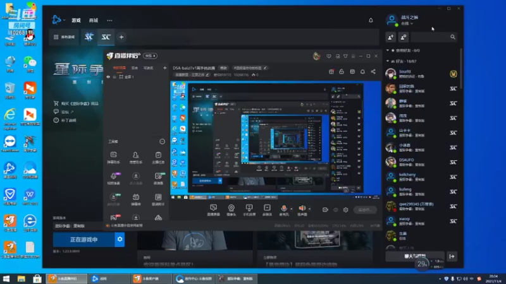Select friend Sourttt in friends list
Screen dimensions: 506x284
coord(421,74)
